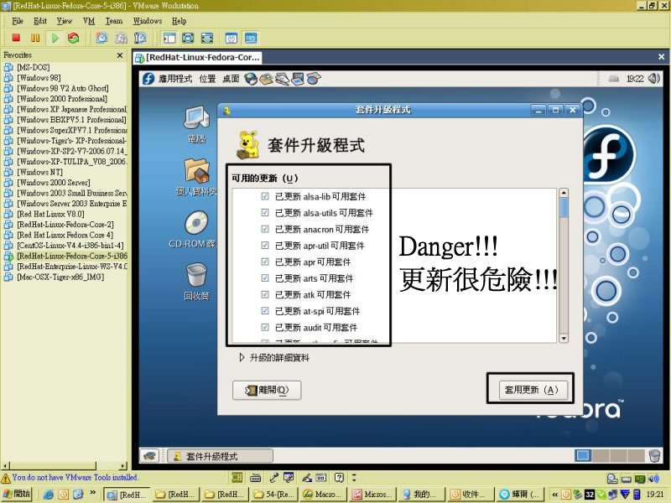Select [Mac-OSX-Tiger-x86_IMG] in Favorites
Screen dimensions: 671x503
(60, 277)
